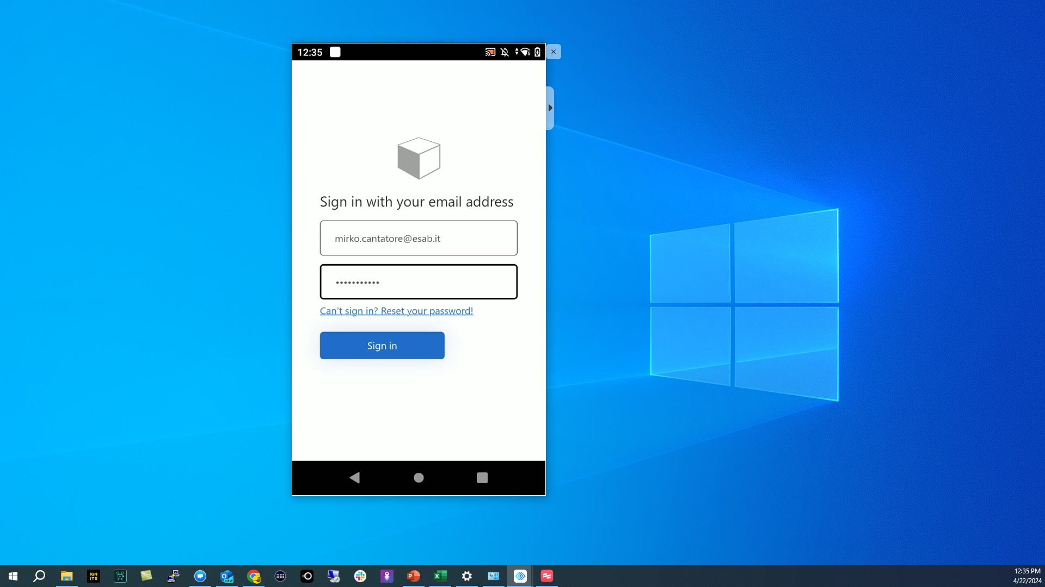The image size is (1045, 587).
Task: Open Slack from the taskbar
Action: click(x=360, y=576)
